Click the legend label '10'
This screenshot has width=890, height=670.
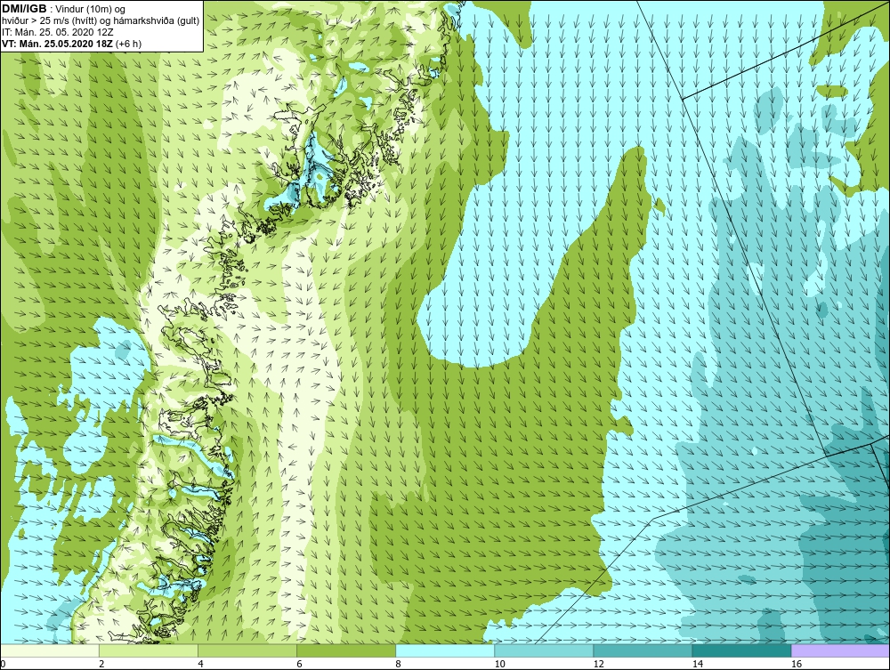pyautogui.click(x=499, y=664)
